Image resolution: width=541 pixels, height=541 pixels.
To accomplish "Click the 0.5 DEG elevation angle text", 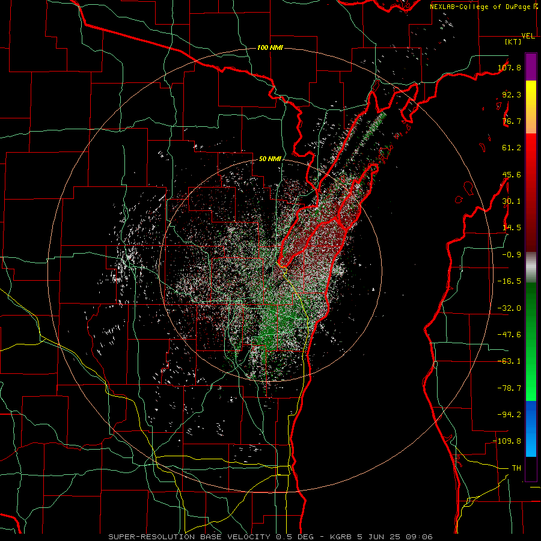I will [x=295, y=537].
